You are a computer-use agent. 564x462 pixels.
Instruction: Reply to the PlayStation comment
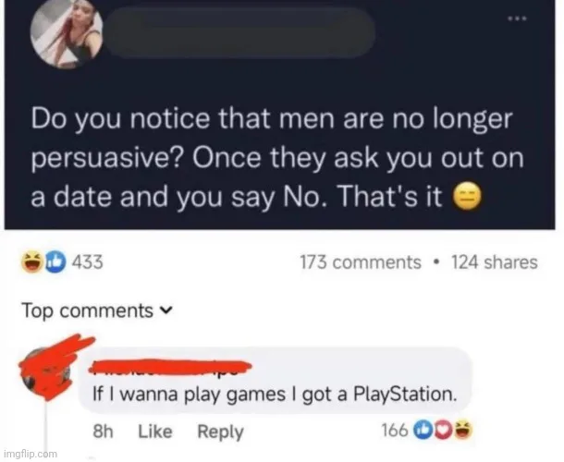pyautogui.click(x=220, y=432)
